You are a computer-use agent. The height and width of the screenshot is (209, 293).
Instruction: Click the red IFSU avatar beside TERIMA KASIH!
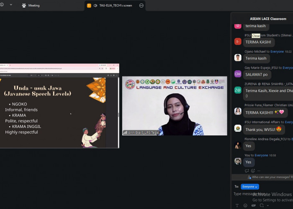pyautogui.click(x=238, y=41)
